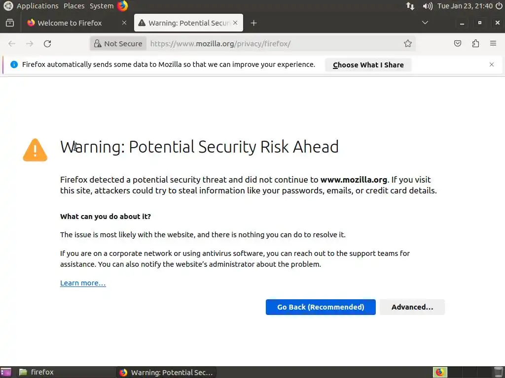
Task: Click the URL address field
Action: tap(271, 44)
